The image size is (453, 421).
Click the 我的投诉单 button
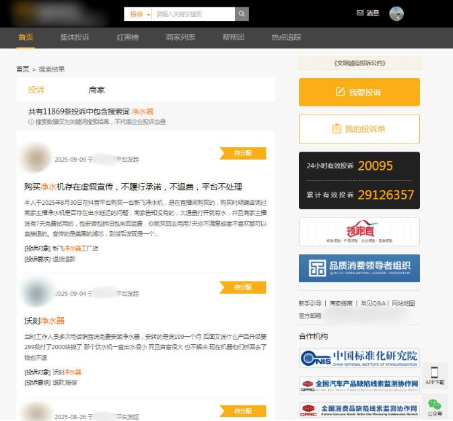pyautogui.click(x=359, y=129)
